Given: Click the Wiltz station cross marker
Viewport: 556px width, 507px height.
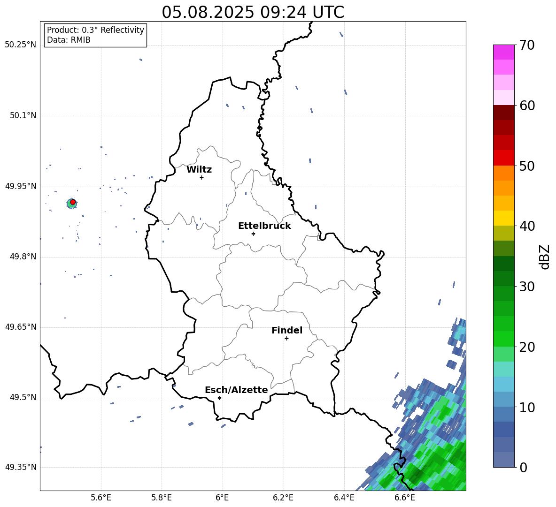Looking at the screenshot, I should click(202, 177).
